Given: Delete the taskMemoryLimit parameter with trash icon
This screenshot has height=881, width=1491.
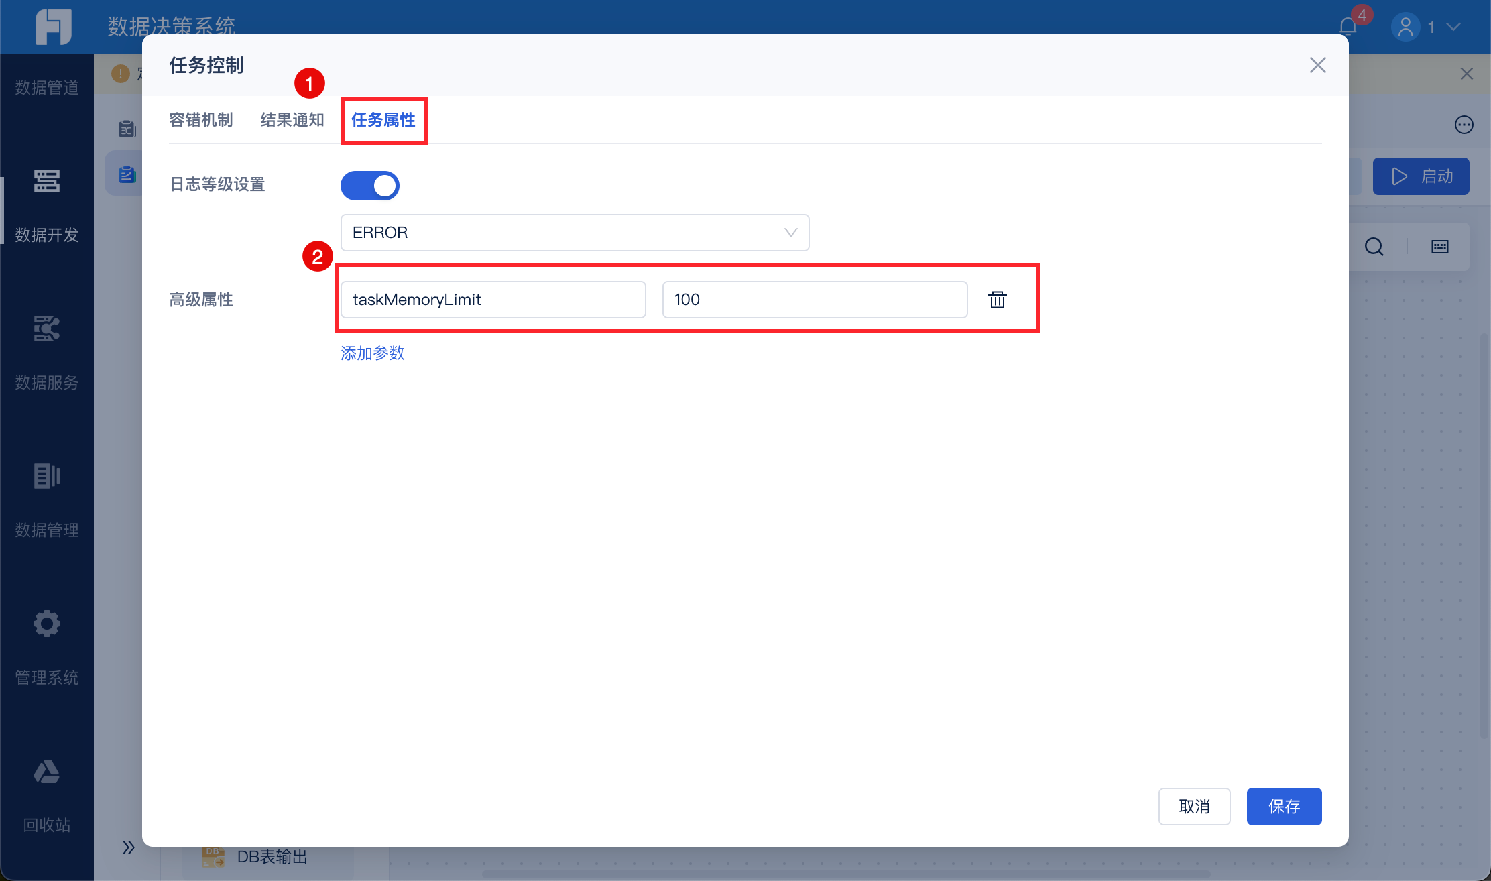Looking at the screenshot, I should (998, 300).
